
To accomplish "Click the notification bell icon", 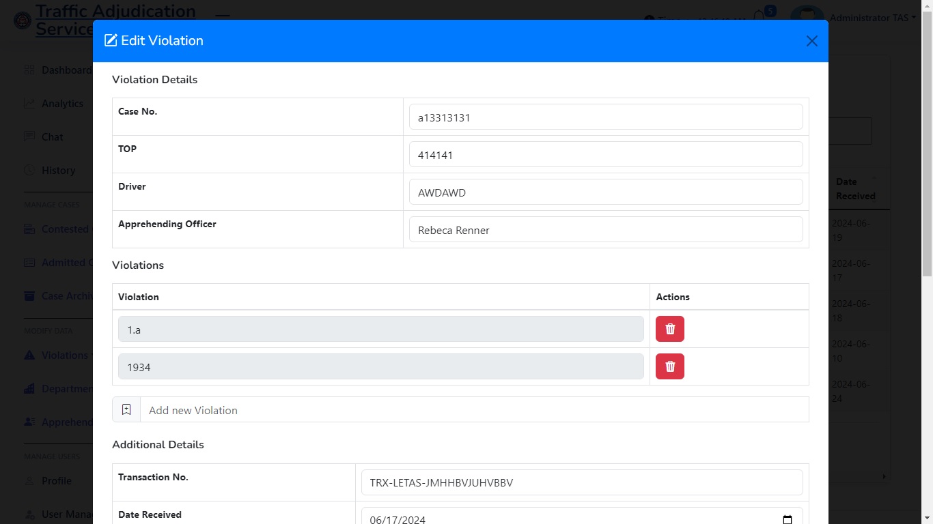I will click(x=759, y=16).
